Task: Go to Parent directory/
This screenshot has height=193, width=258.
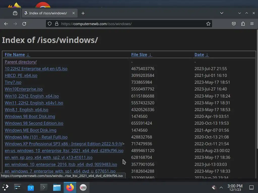Action: point(21,62)
